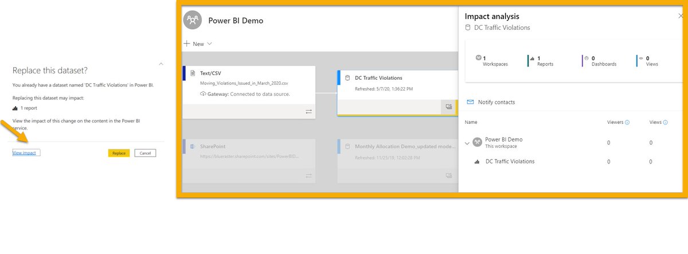Click impact analysis icon on DC Traffic Violations card
The height and width of the screenshot is (254, 688).
point(448,107)
